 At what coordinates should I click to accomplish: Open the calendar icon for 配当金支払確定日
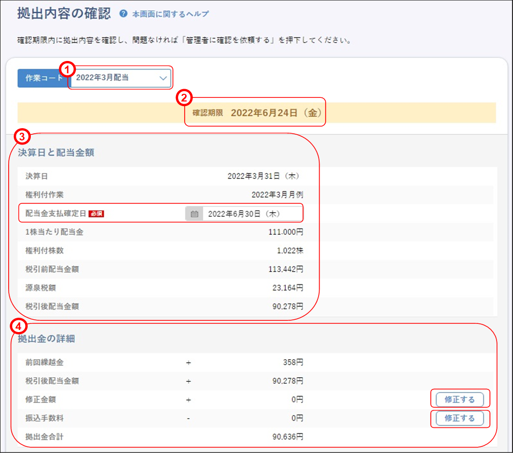pos(194,214)
